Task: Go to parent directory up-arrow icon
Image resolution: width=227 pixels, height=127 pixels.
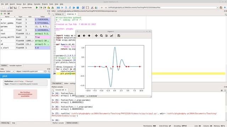Action: [225, 7]
